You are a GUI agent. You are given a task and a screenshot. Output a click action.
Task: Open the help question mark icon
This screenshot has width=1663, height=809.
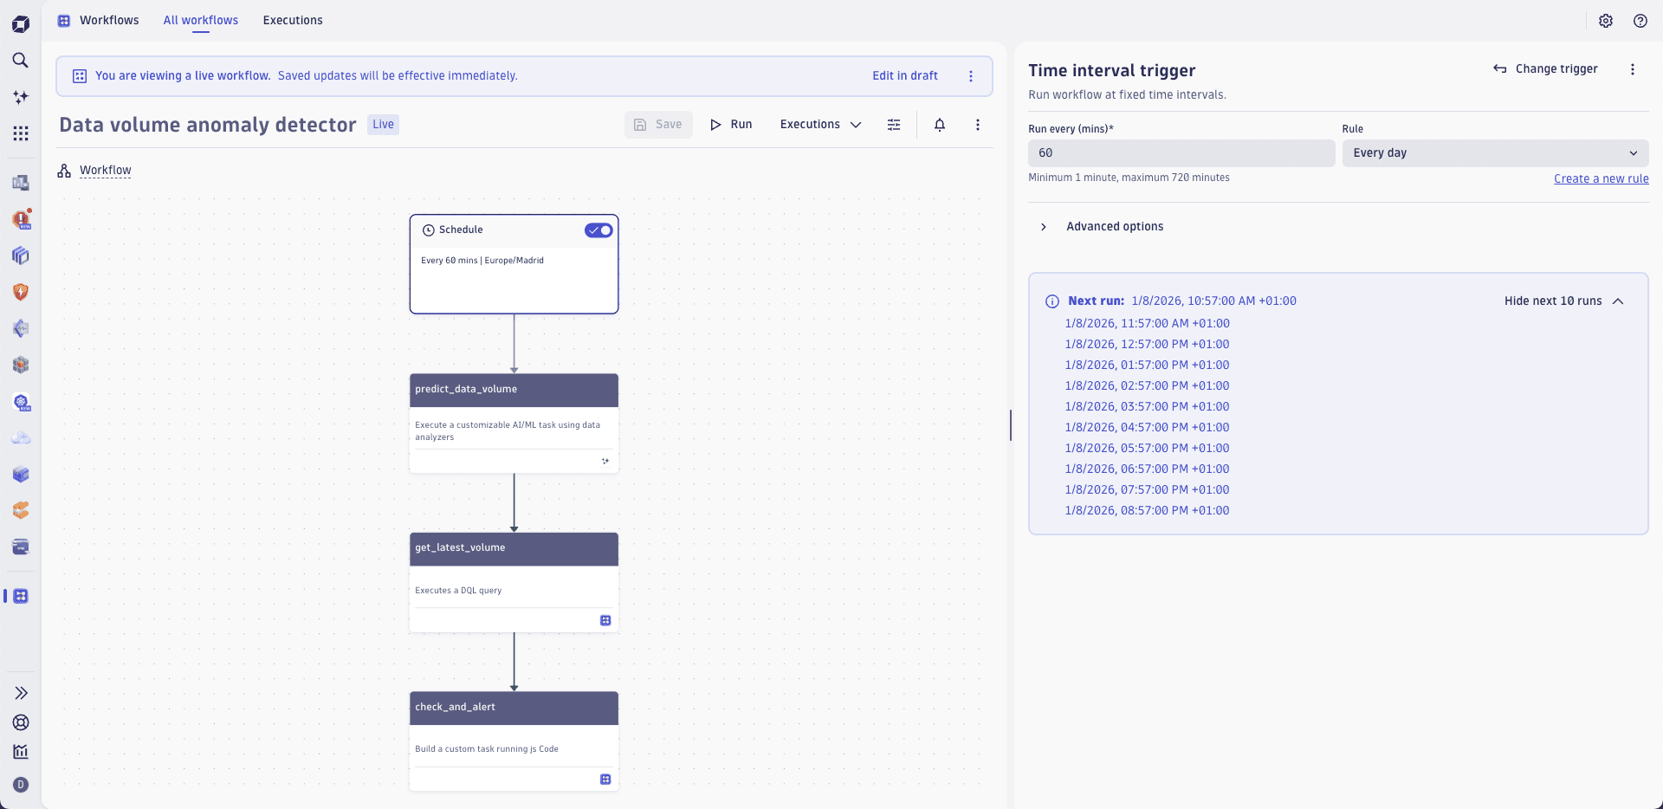(x=1640, y=21)
